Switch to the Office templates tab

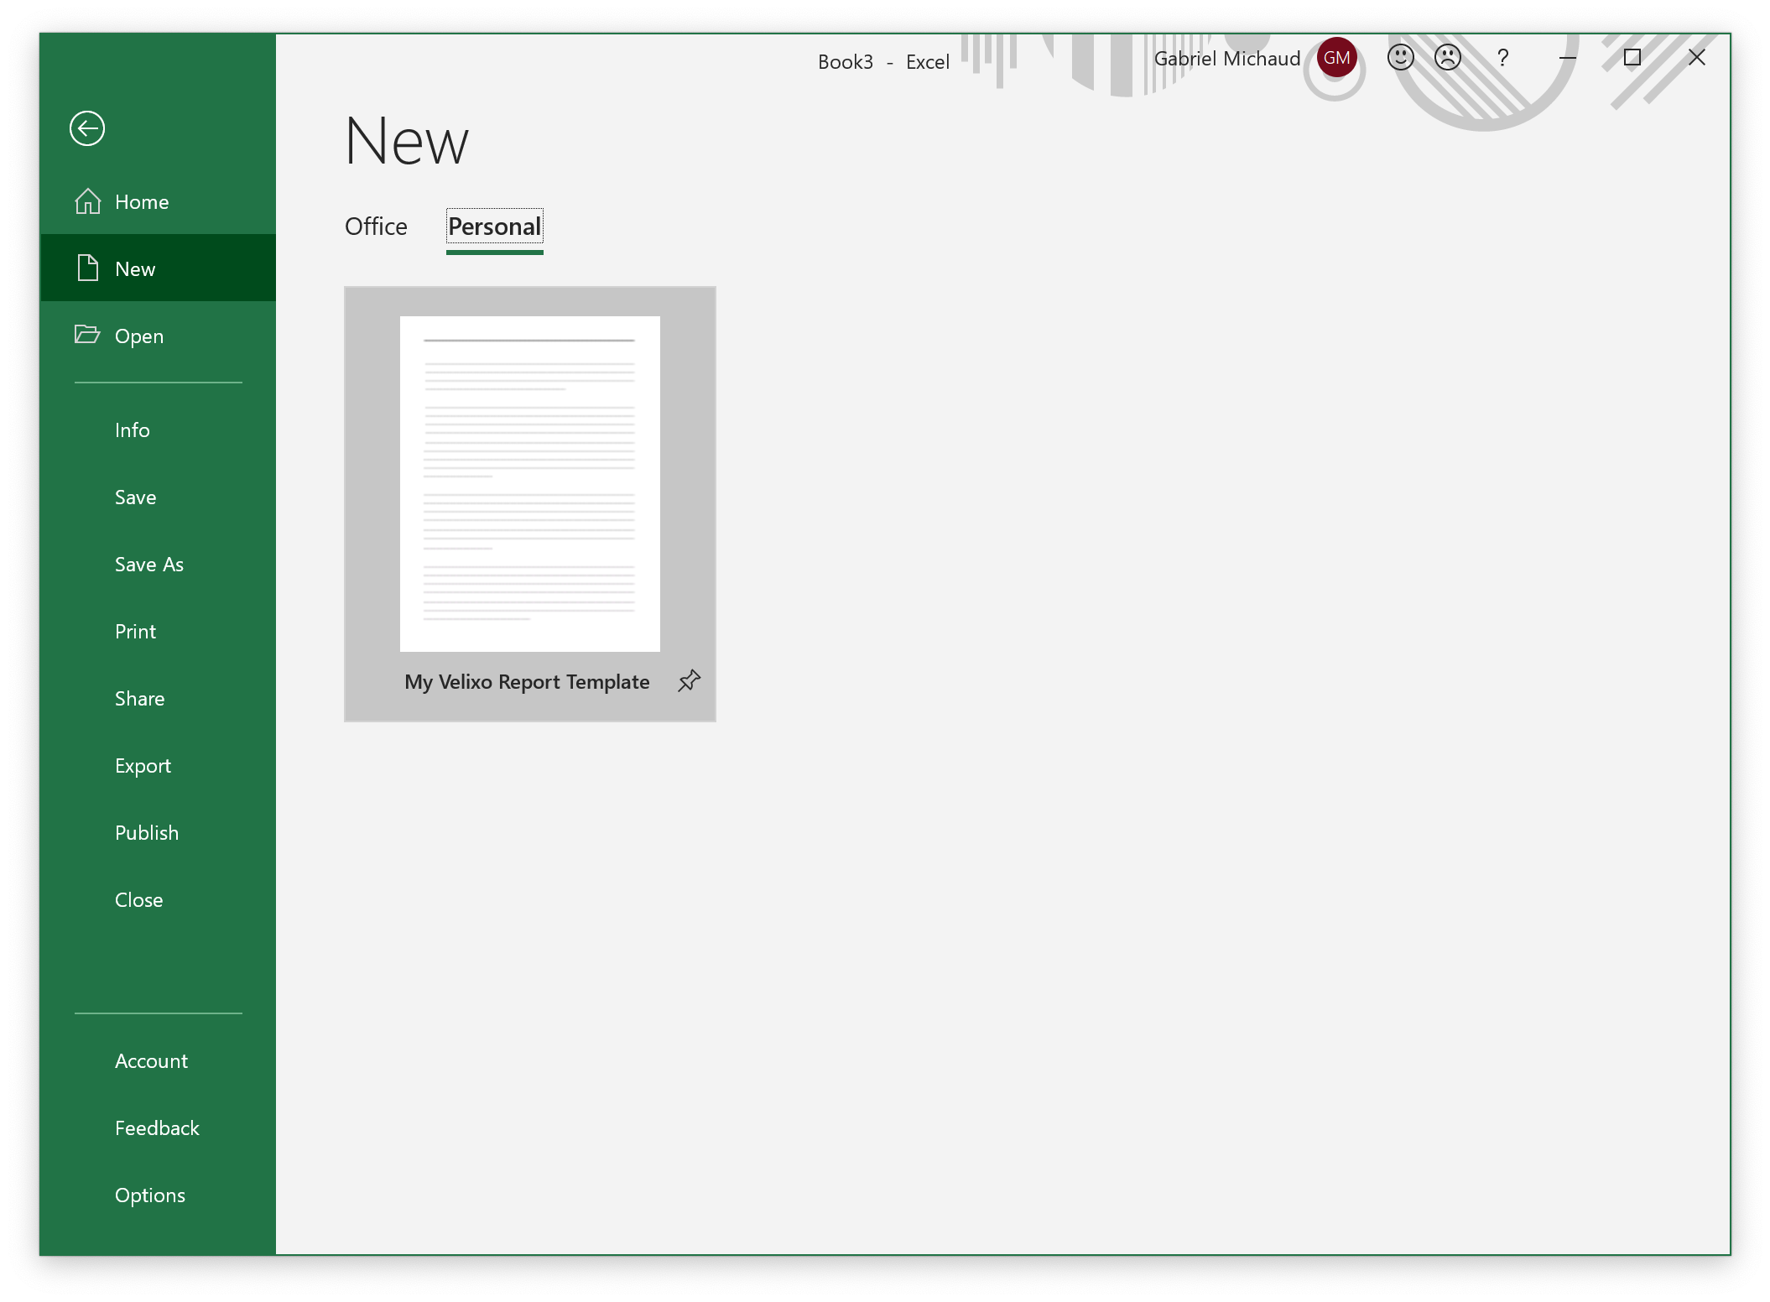point(376,227)
